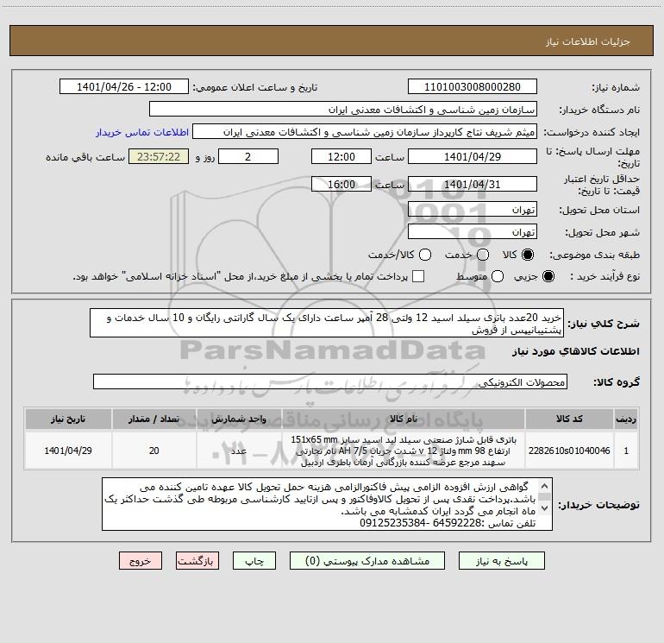Screen dimensions: 664x643
Task: Select the خدمت radio button
Action: tap(483, 255)
